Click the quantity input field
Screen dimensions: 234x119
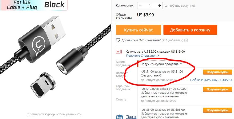[x=150, y=6]
